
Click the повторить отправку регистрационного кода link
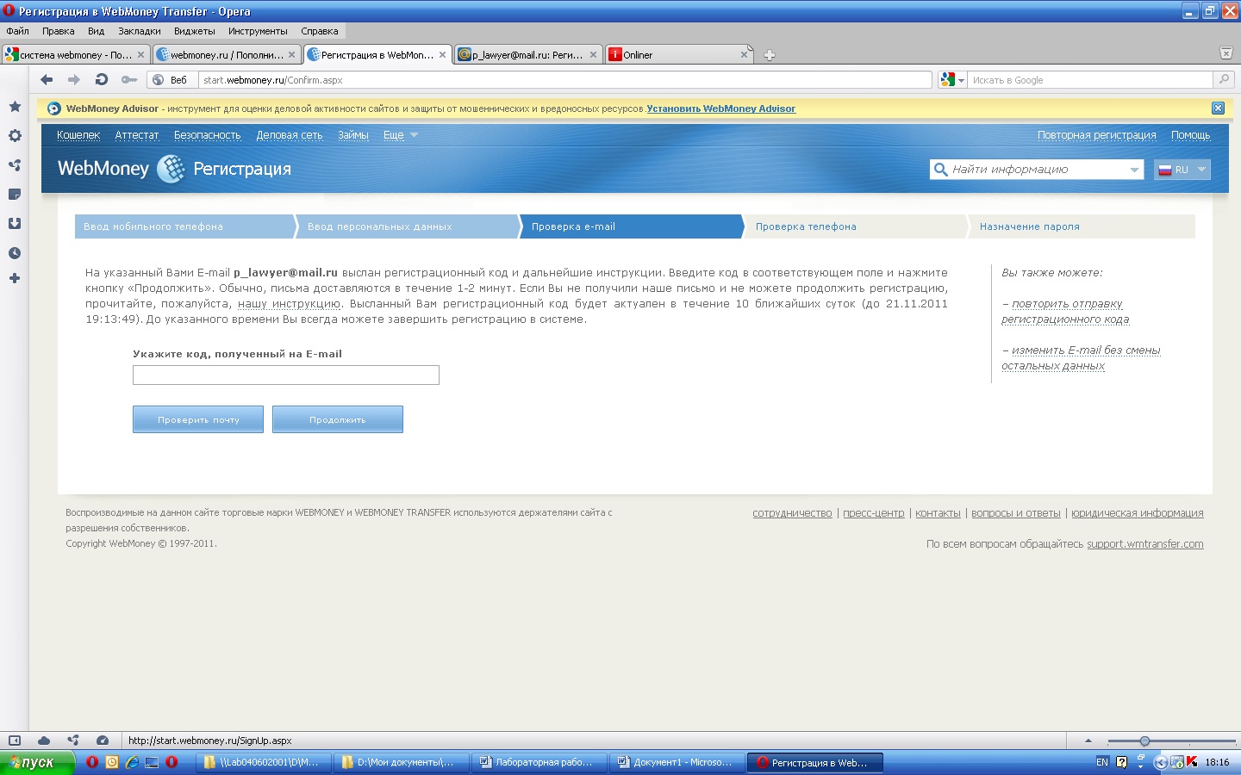point(1065,312)
